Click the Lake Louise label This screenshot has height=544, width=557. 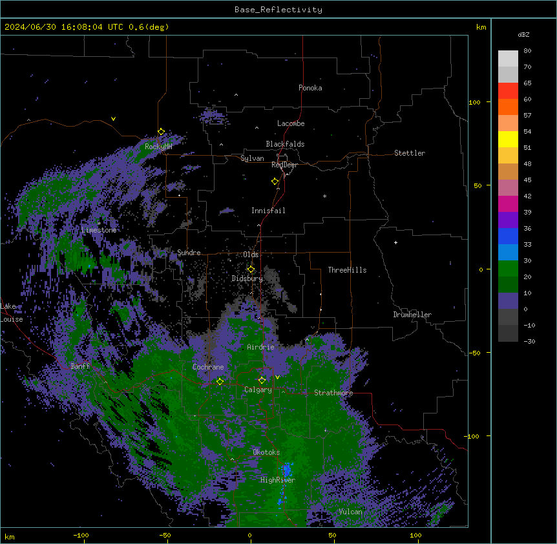point(12,313)
